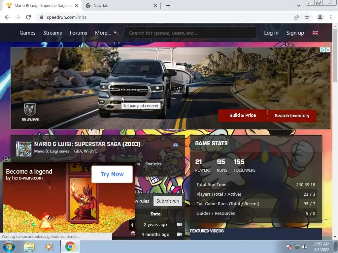
Task: Click the game cover thumbnail
Action: pos(24,149)
